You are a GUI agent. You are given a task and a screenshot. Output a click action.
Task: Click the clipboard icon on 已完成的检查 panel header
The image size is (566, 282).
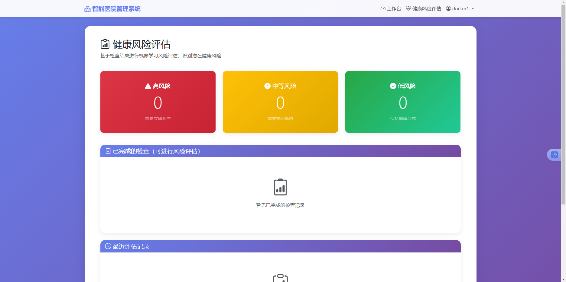coord(108,151)
